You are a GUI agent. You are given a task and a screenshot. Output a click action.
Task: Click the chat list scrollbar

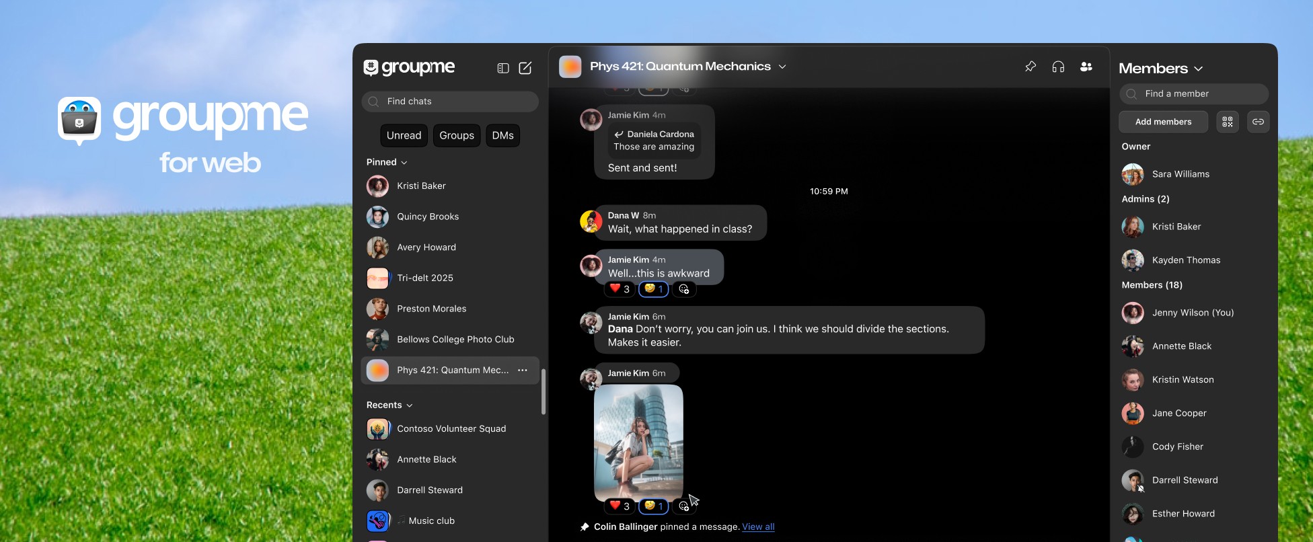click(x=543, y=392)
